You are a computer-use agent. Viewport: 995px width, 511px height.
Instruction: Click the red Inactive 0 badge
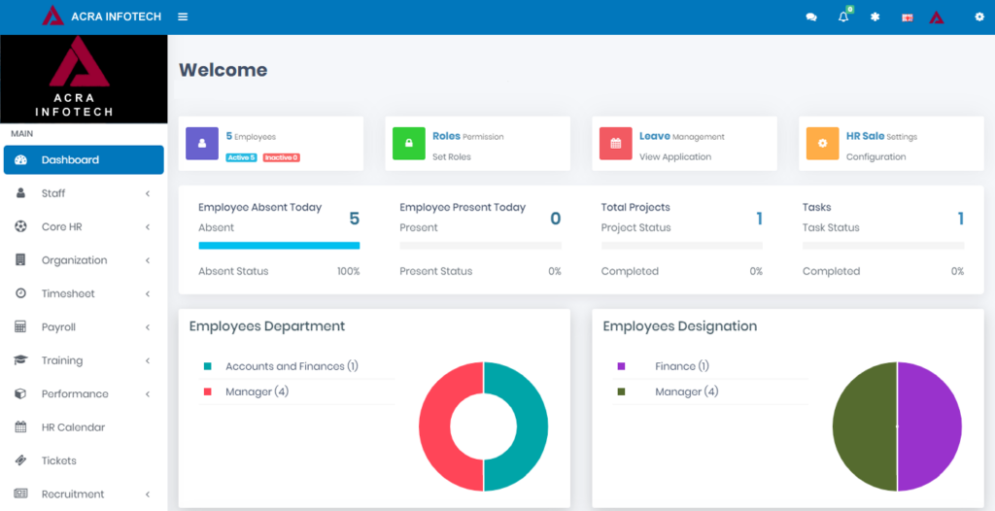tap(281, 157)
